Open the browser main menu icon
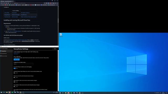This screenshot has height=94, width=168. (57, 3)
